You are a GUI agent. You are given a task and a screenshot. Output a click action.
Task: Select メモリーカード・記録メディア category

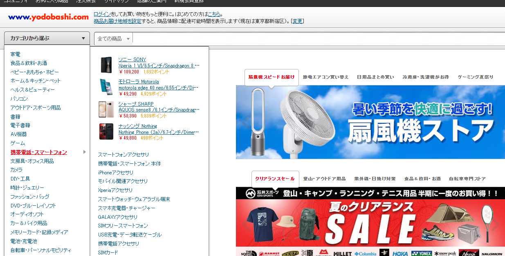pyautogui.click(x=39, y=232)
